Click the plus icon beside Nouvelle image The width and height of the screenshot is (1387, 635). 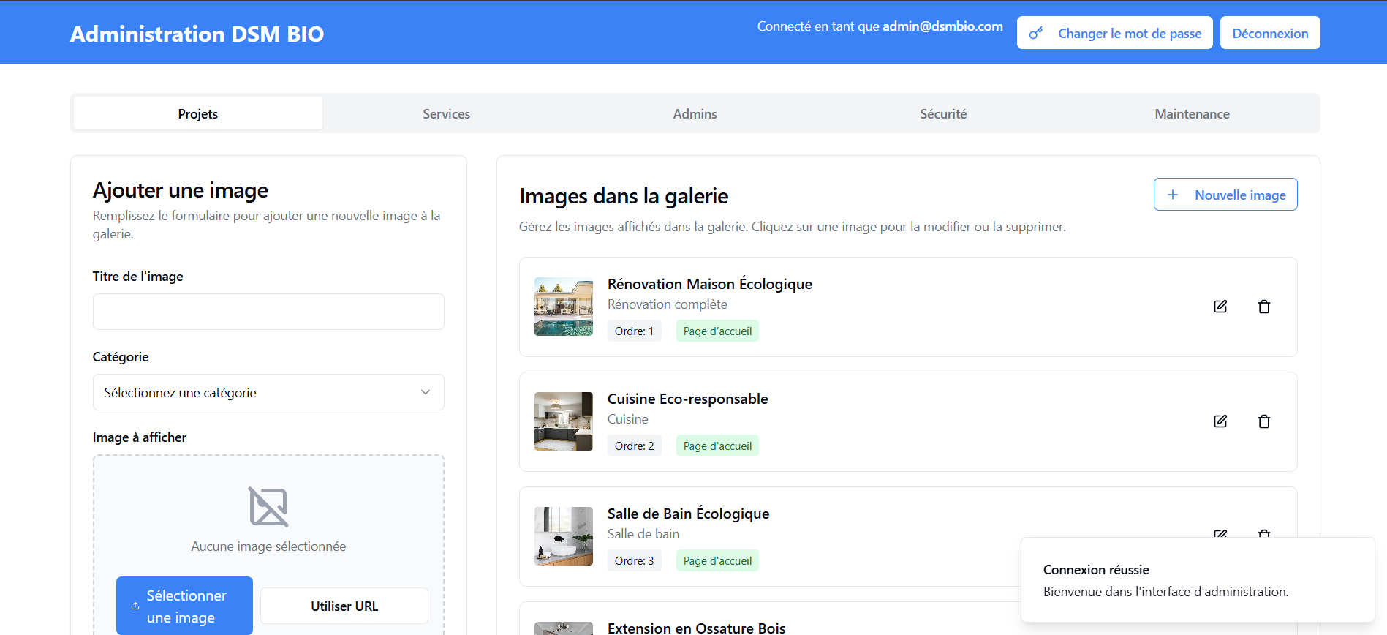[1173, 195]
